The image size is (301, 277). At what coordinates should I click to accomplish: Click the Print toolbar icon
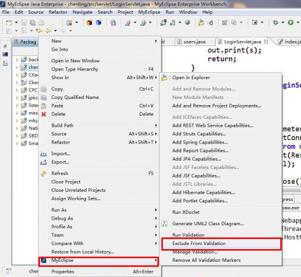click(41, 23)
